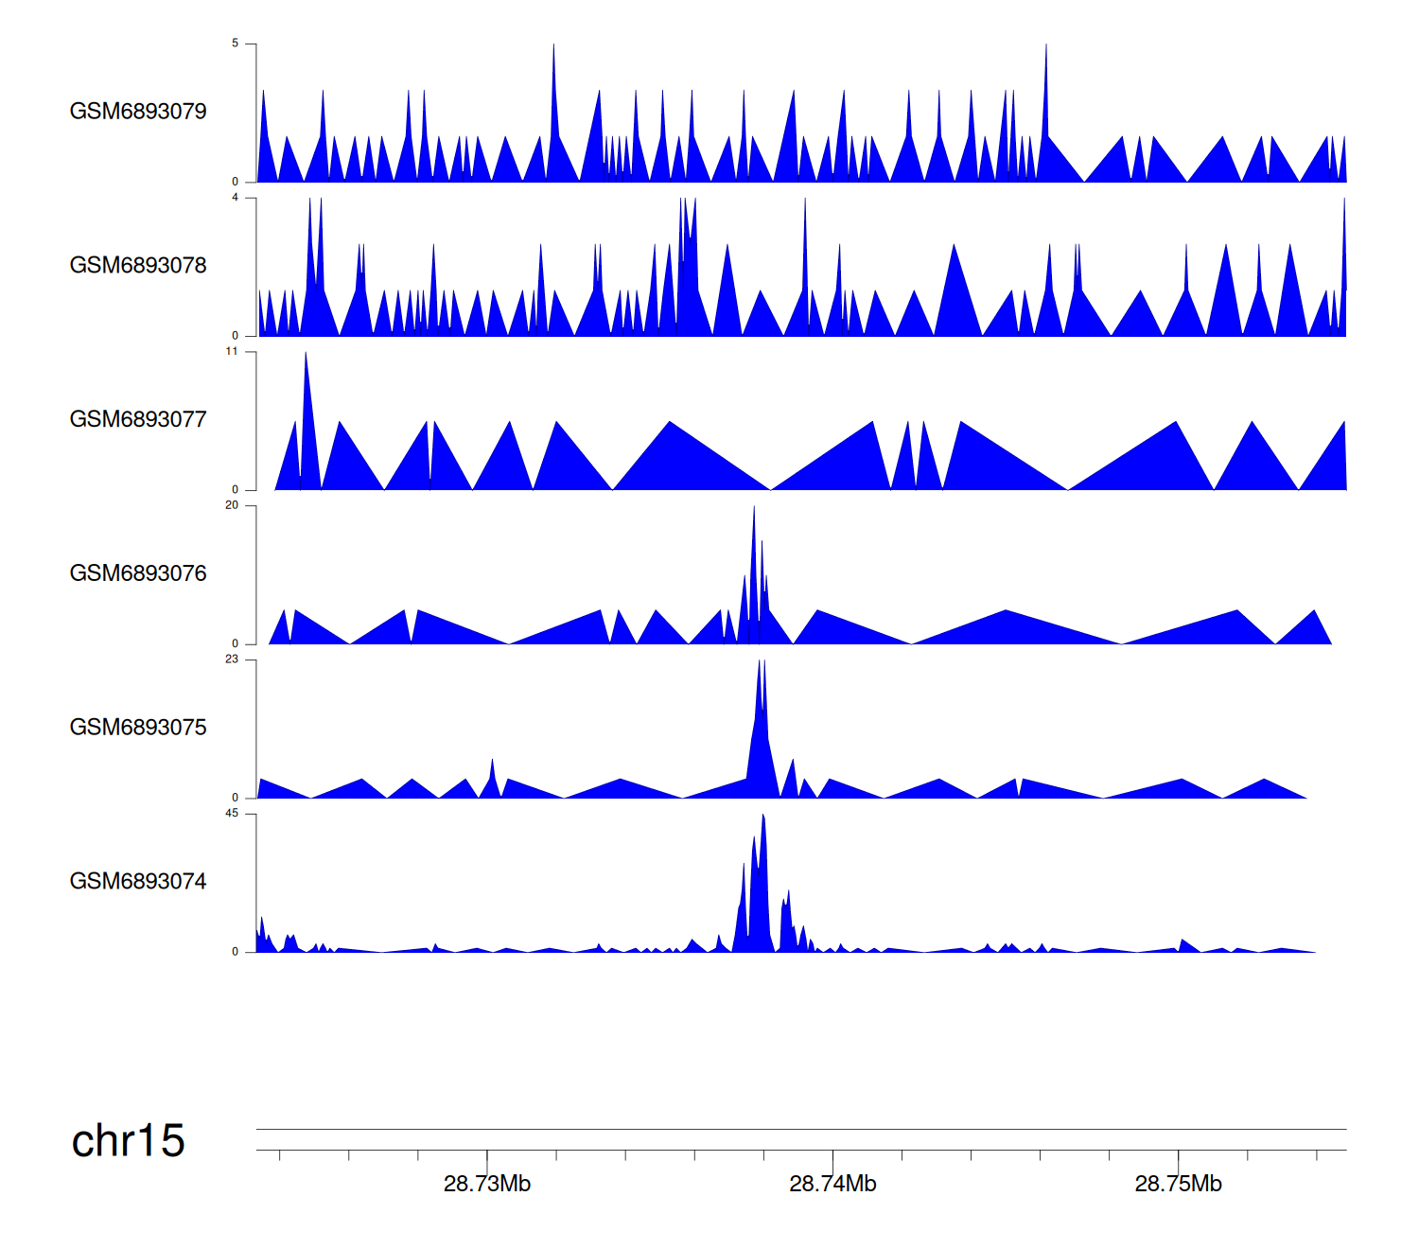Click the y-axis maximum value 11
The image size is (1419, 1249).
[232, 352]
